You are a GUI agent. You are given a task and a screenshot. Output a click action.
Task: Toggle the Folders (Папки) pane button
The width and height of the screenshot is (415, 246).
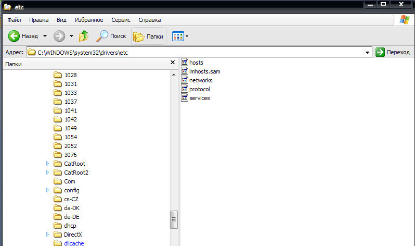tap(149, 36)
